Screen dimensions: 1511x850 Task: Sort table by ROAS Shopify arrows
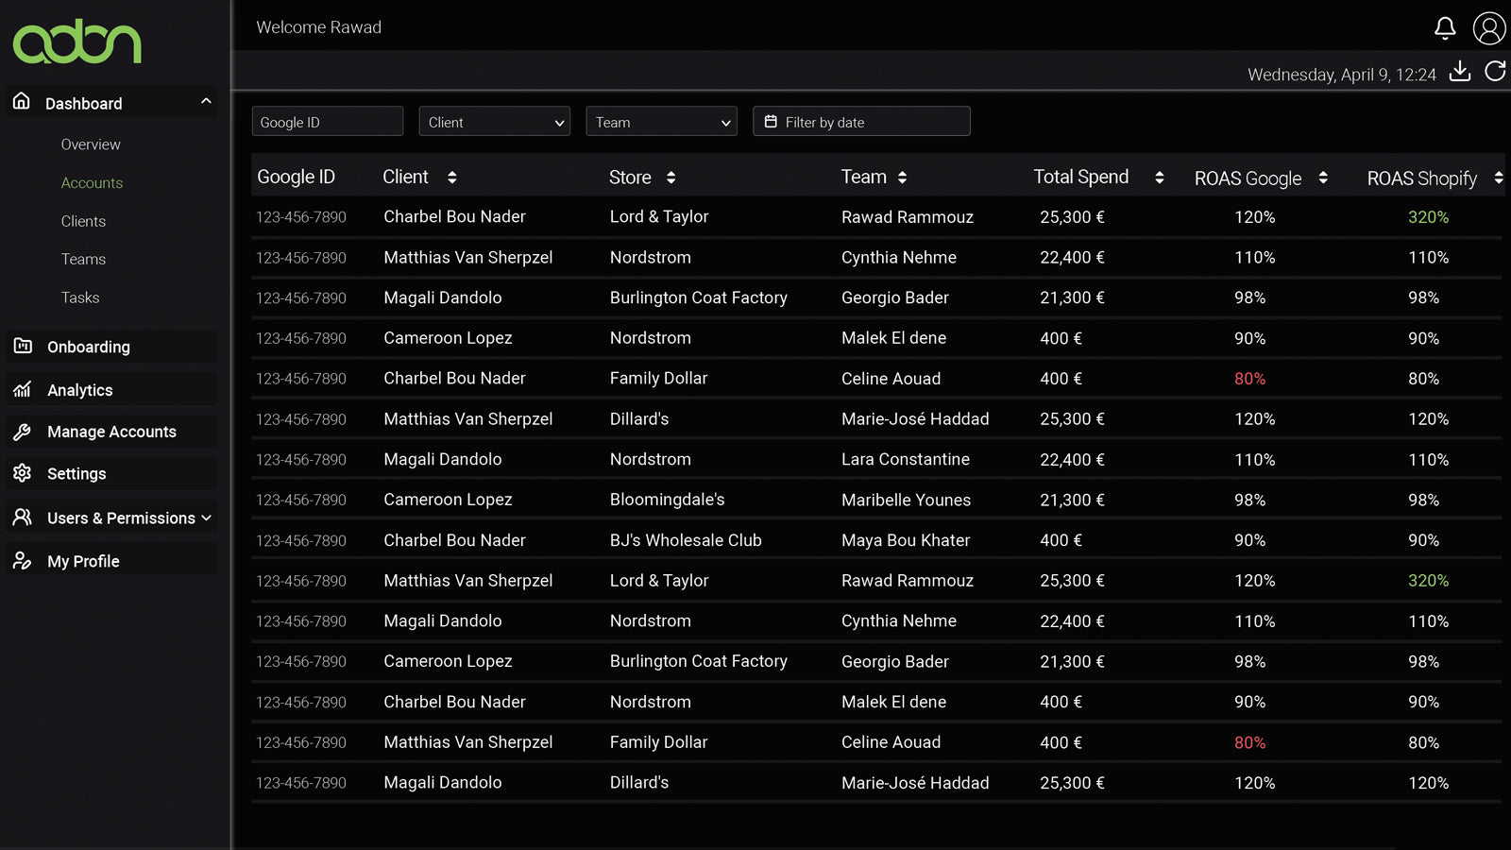(1499, 178)
